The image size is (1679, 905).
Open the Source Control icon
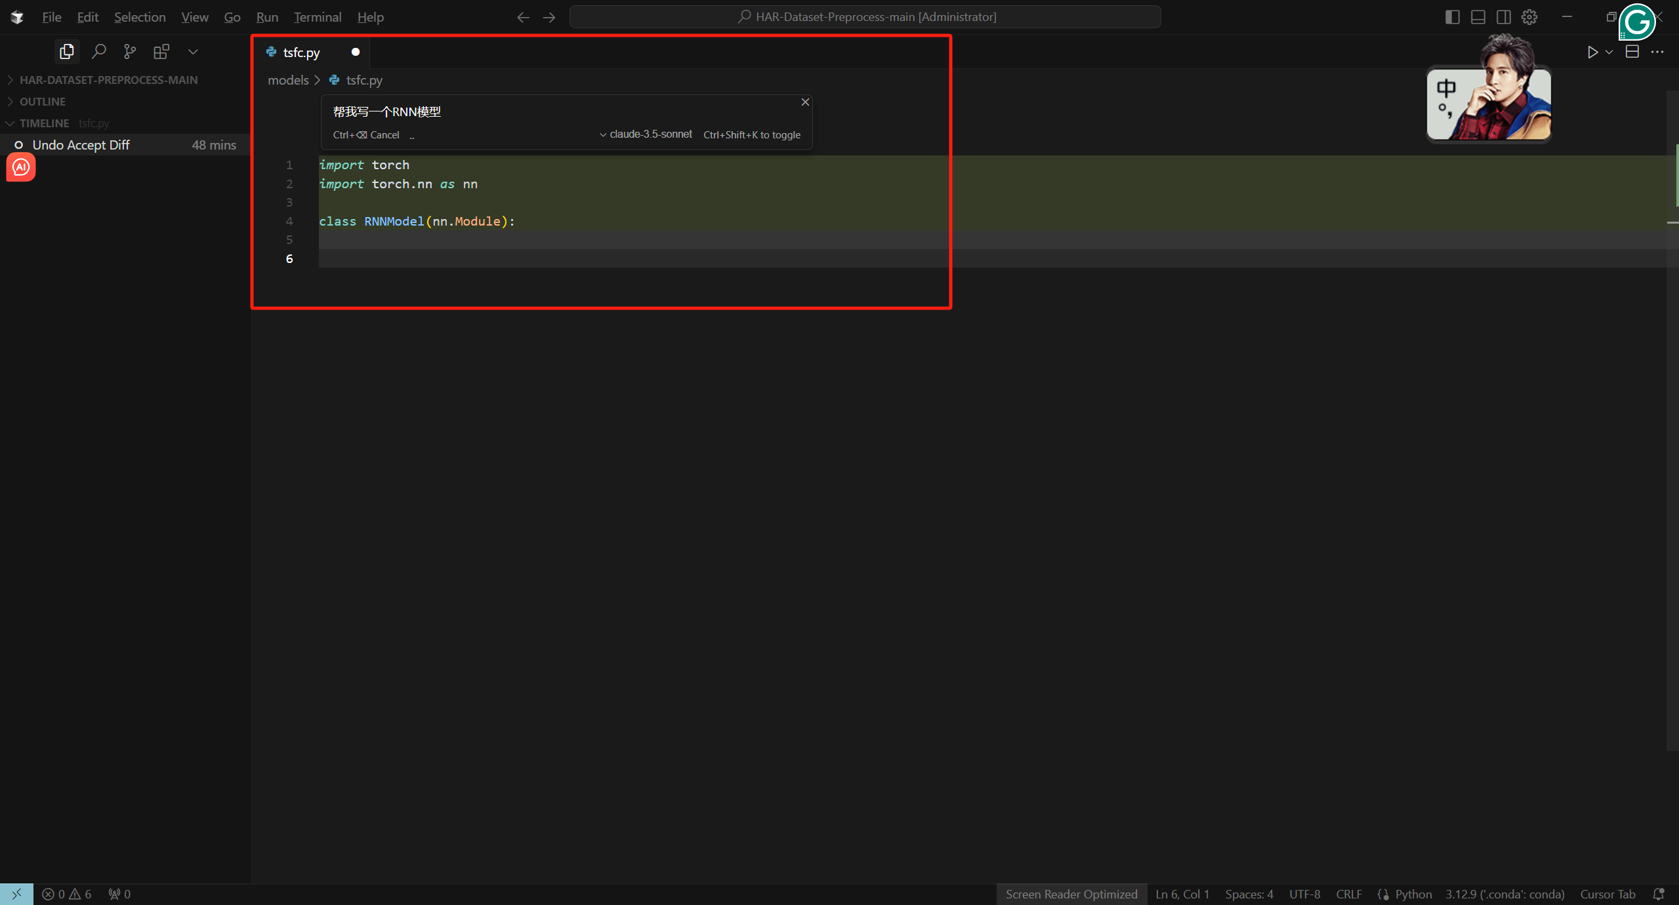[130, 51]
